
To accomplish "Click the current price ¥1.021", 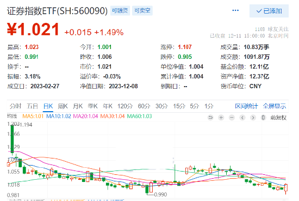I will pos(33,29).
